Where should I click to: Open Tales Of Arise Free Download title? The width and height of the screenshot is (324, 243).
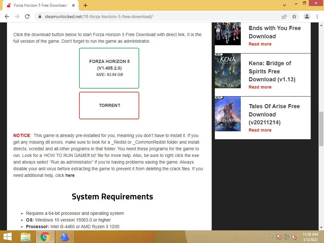pos(274,114)
